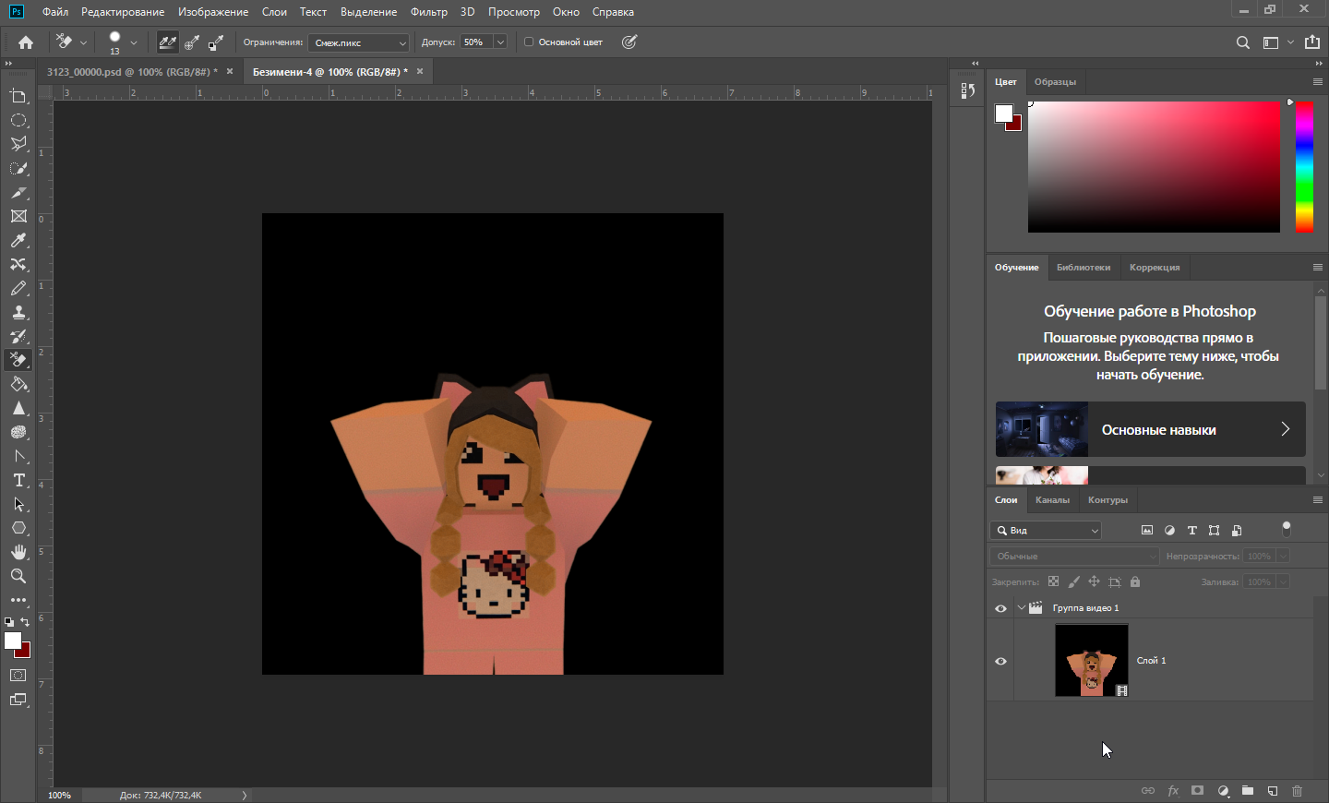Open the Основные навыки tutorial
Viewport: 1329px width, 803px height.
[1150, 429]
